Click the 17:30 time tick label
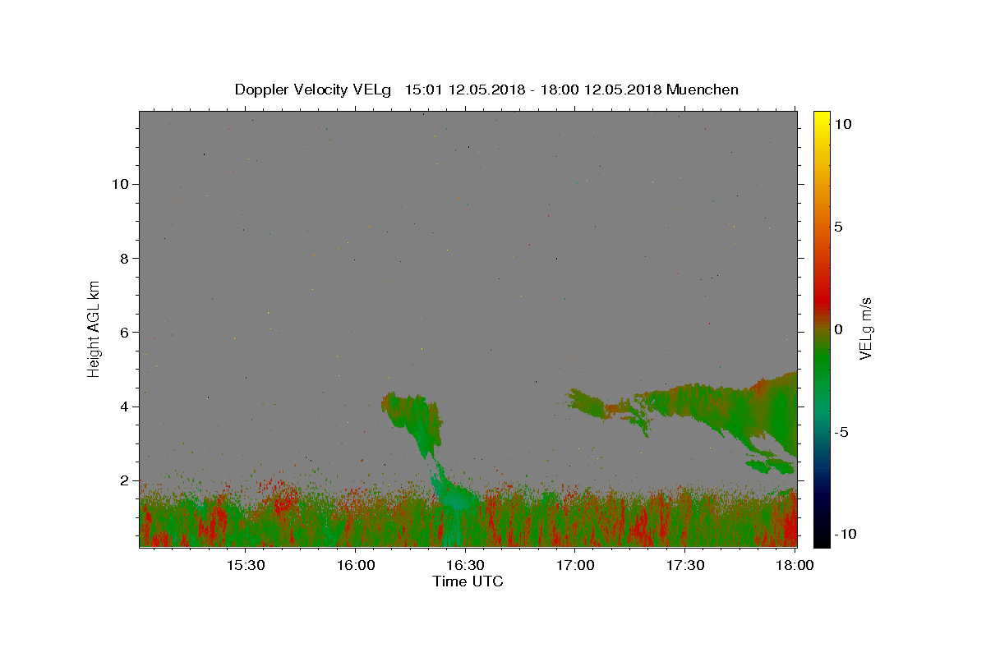 (685, 565)
